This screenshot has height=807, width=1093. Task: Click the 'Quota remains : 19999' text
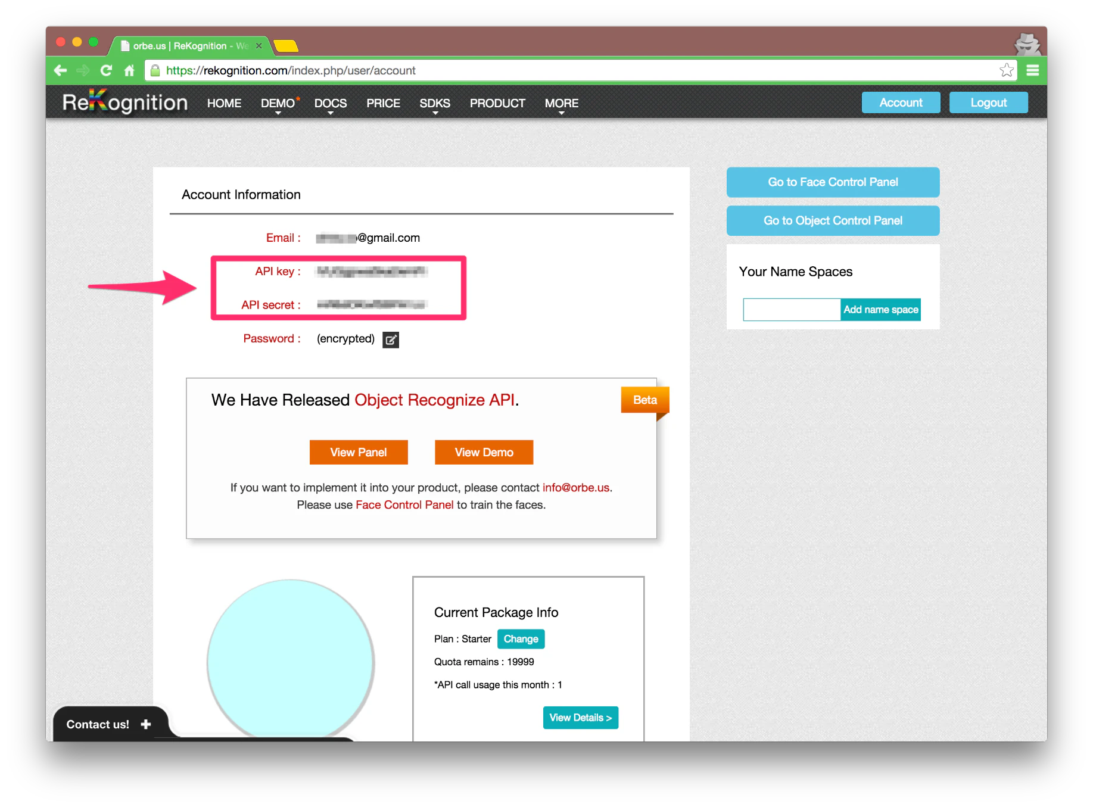coord(484,662)
